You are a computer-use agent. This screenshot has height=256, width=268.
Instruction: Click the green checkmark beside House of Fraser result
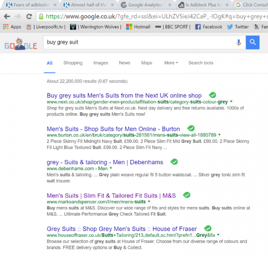click(208, 228)
